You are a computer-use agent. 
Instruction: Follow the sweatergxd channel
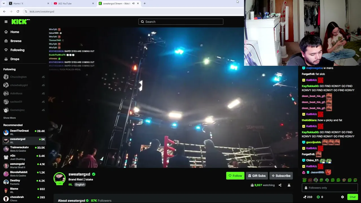(235, 176)
